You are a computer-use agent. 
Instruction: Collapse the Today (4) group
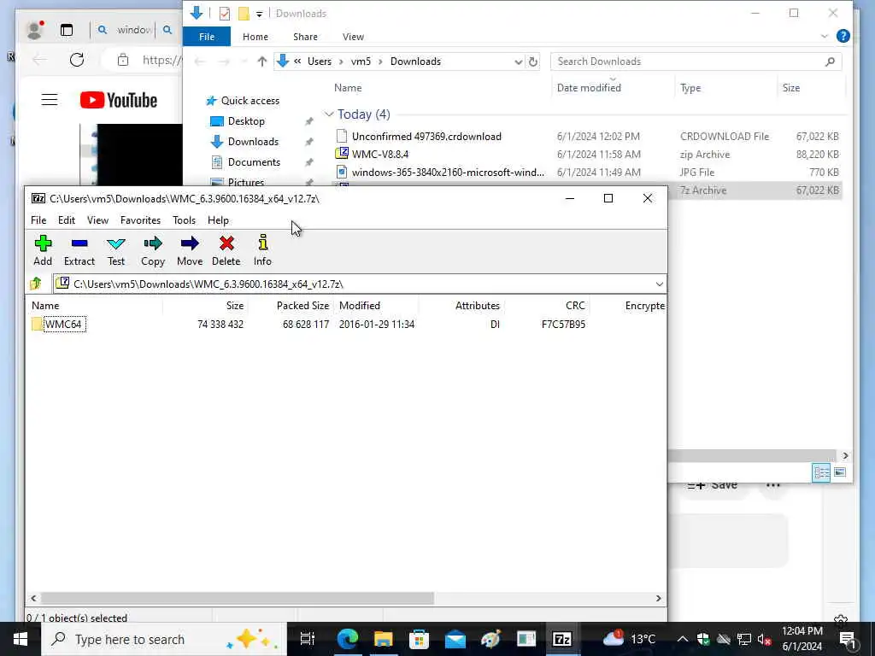(329, 114)
